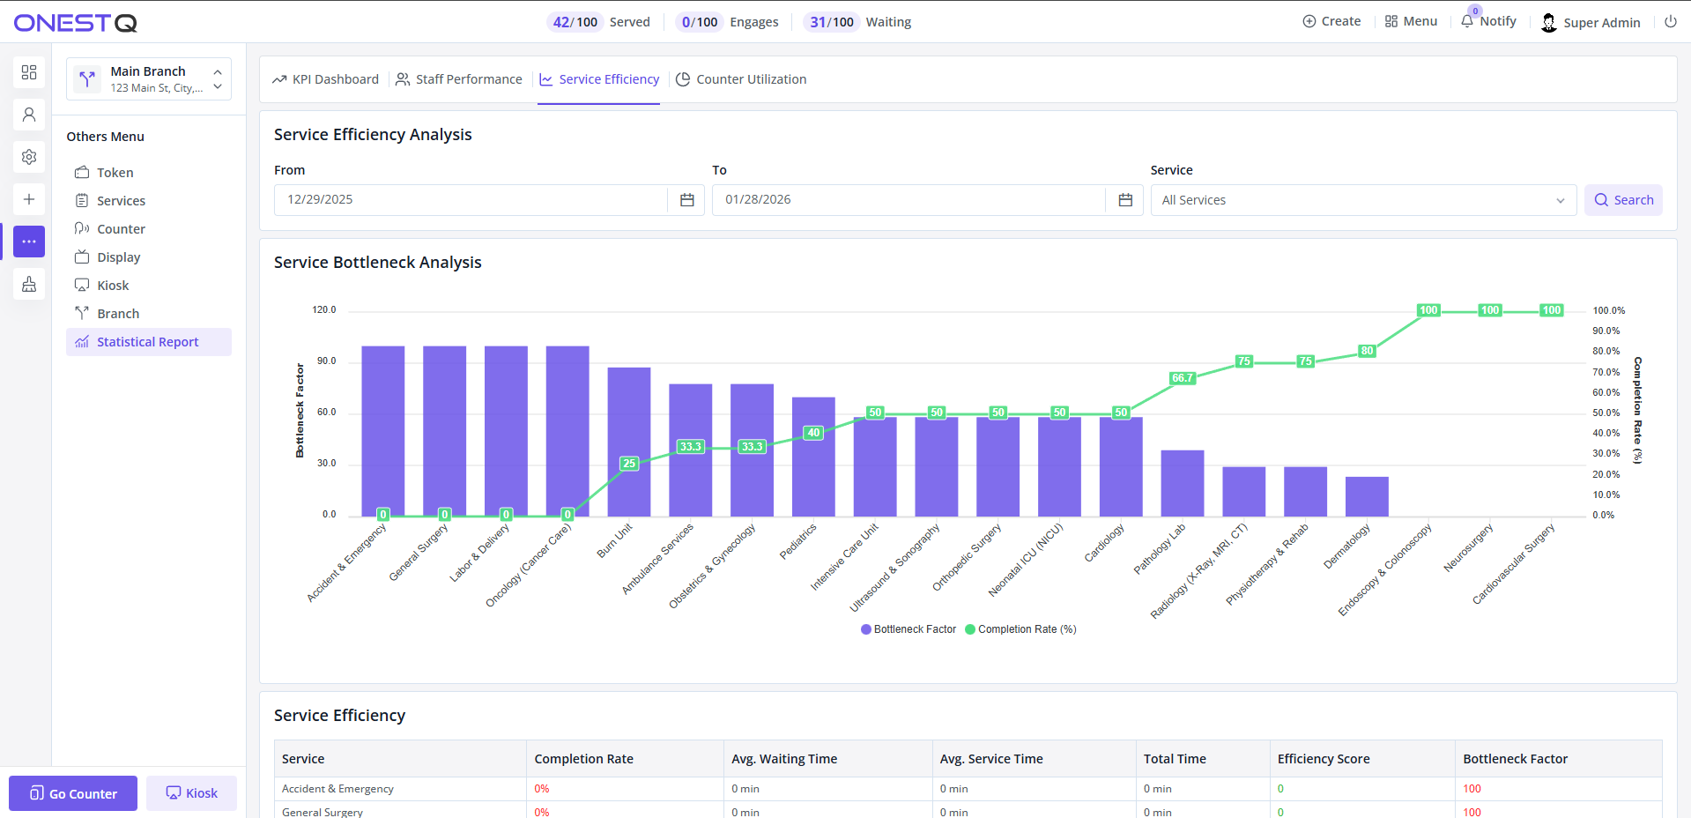The height and width of the screenshot is (818, 1691).
Task: Select the three-dots Others menu icon
Action: [29, 242]
